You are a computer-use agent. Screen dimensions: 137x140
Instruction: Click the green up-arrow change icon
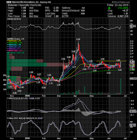tap(109, 8)
